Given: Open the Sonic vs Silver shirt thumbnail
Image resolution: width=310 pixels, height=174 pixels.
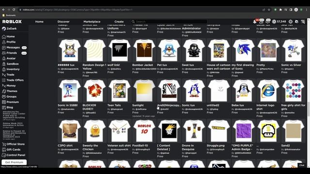Looking at the screenshot, I should point(293,50).
